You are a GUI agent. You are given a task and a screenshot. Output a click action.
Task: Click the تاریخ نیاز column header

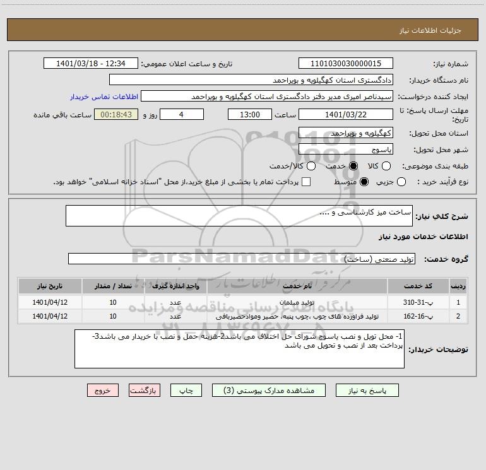pyautogui.click(x=50, y=286)
